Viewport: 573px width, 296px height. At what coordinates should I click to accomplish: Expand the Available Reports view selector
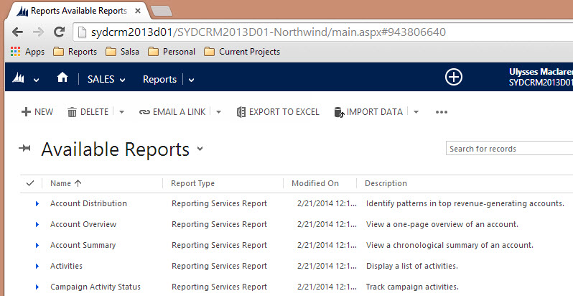[x=200, y=149]
